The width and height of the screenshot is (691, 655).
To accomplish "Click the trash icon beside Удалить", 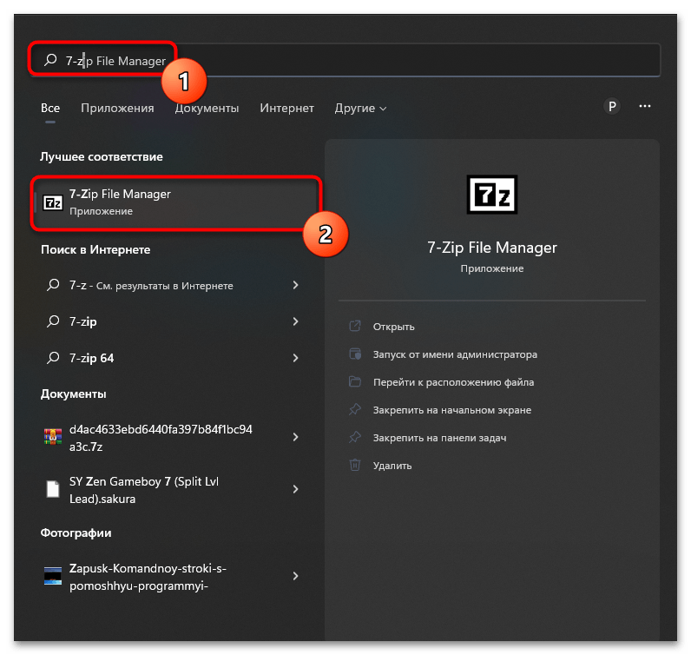I will click(355, 465).
